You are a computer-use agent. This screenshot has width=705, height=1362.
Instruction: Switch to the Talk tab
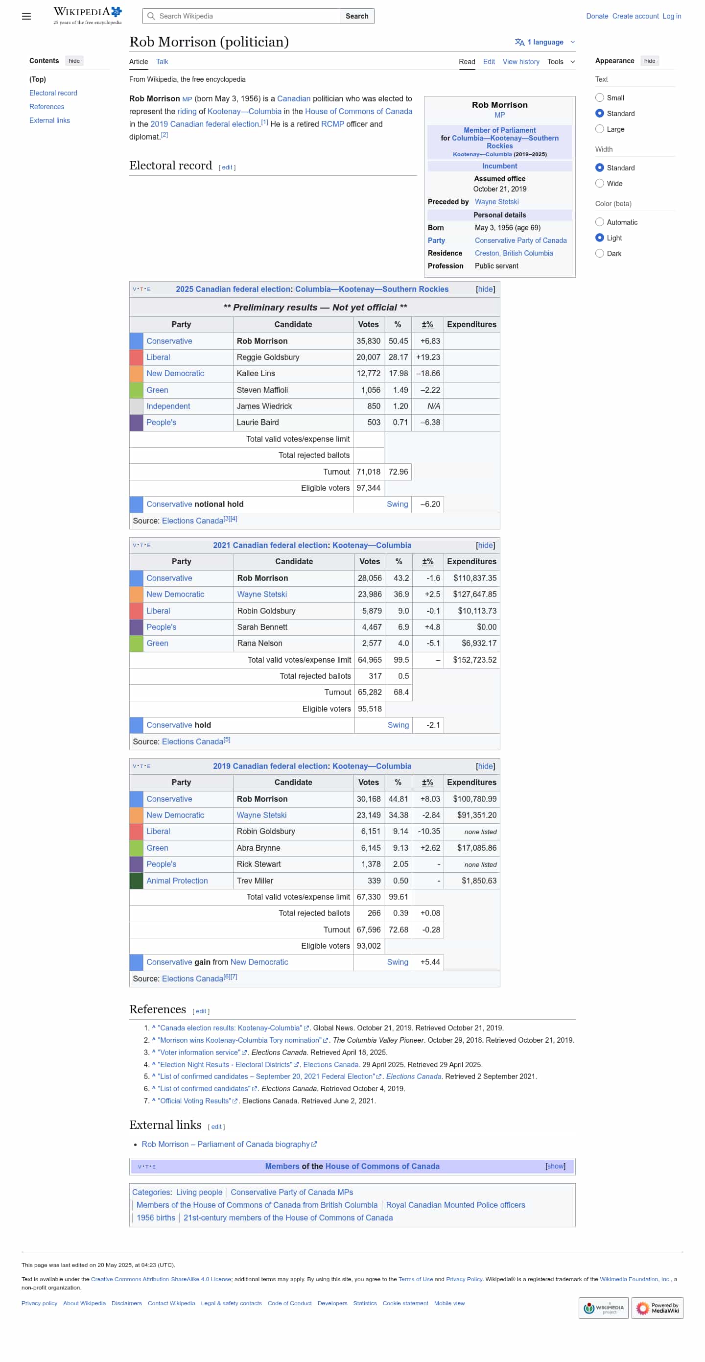(x=162, y=62)
